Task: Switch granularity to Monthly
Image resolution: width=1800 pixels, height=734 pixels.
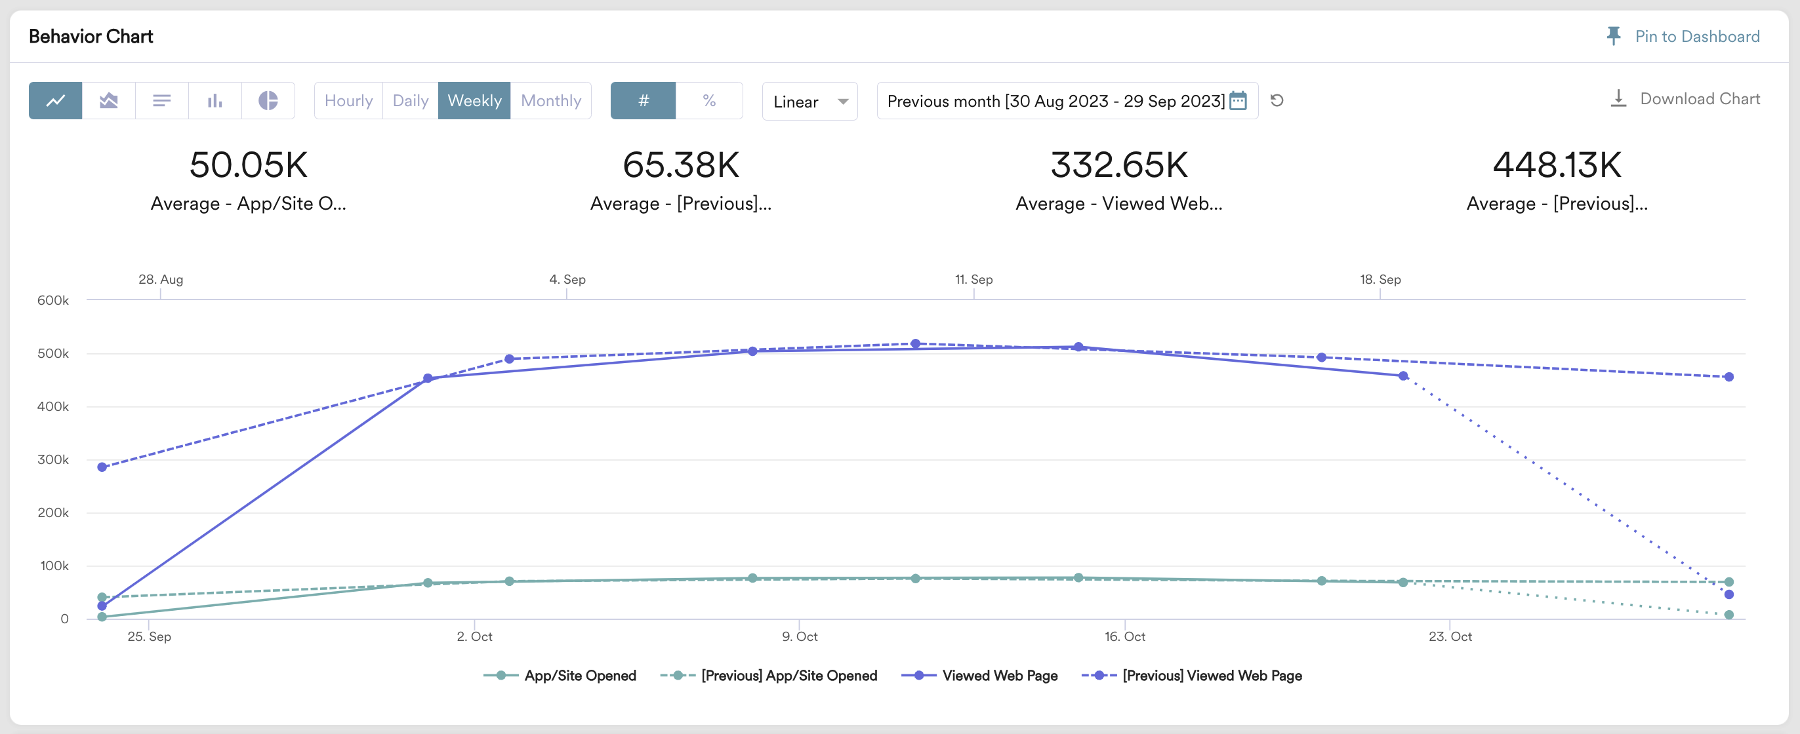Action: pyautogui.click(x=550, y=100)
